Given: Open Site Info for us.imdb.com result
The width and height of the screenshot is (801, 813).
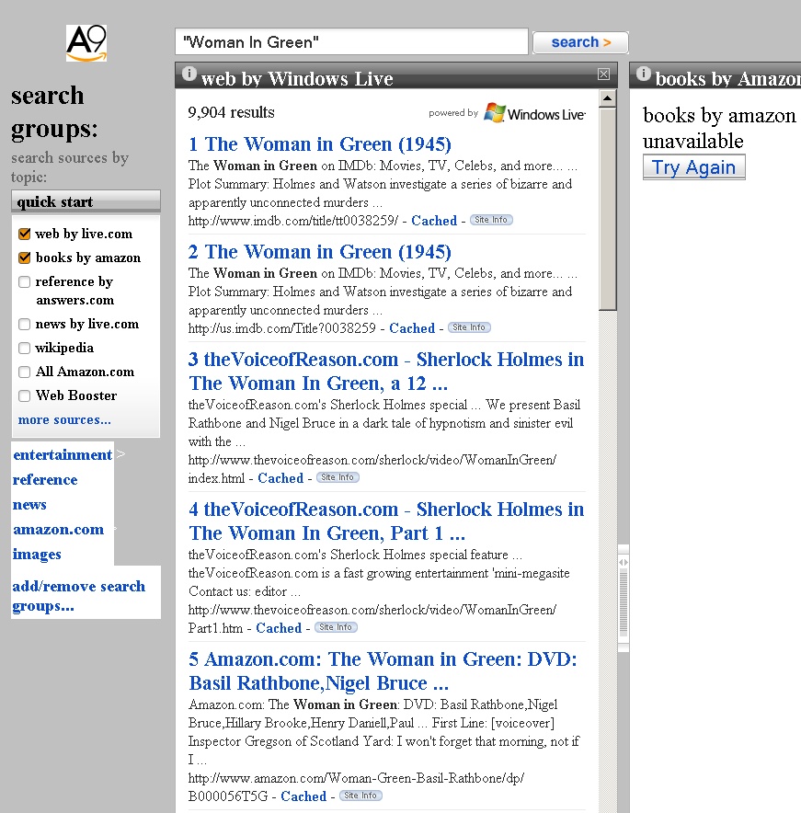Looking at the screenshot, I should click(469, 327).
